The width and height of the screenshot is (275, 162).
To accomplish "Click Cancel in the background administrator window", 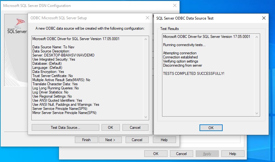I will pyautogui.click(x=181, y=153).
